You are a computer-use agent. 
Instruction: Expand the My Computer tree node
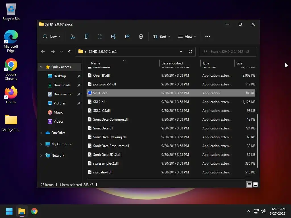coord(41,144)
